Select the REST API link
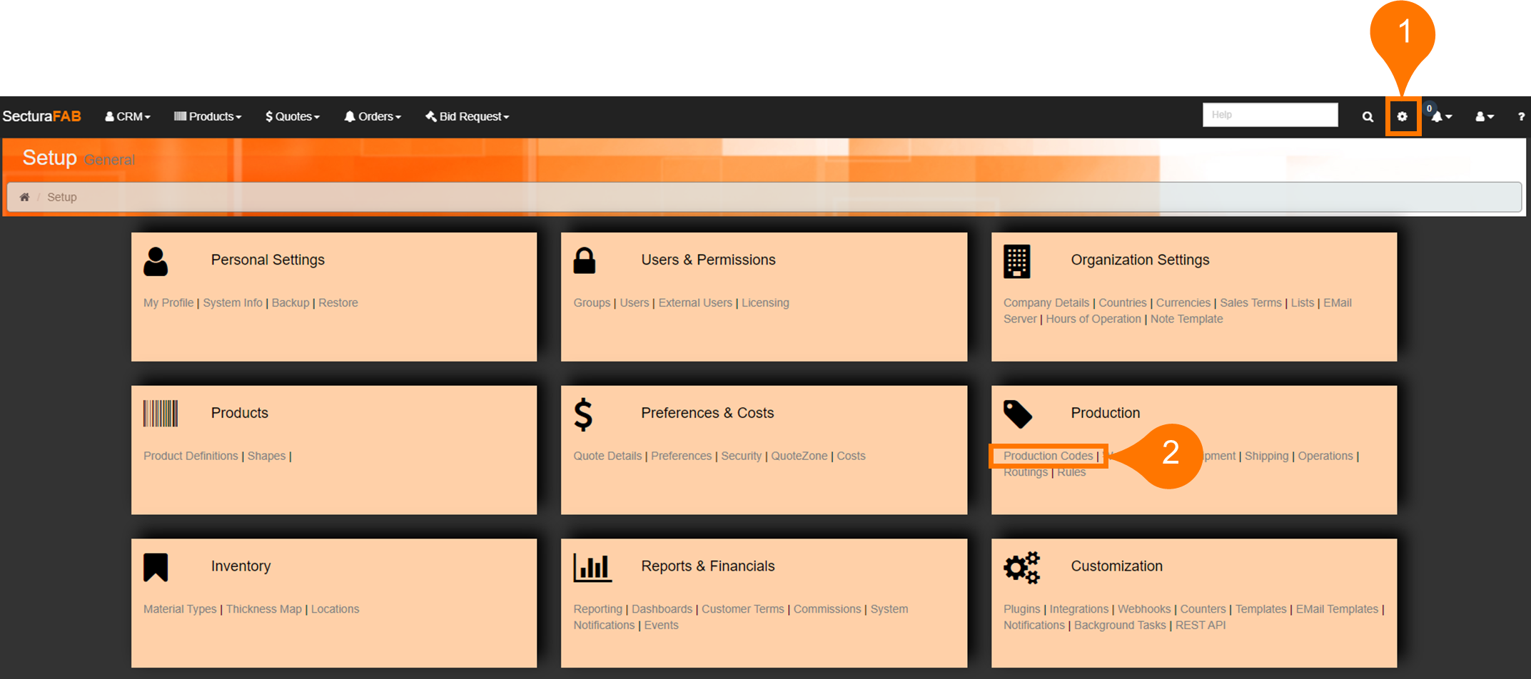This screenshot has height=679, width=1531. 1200,625
